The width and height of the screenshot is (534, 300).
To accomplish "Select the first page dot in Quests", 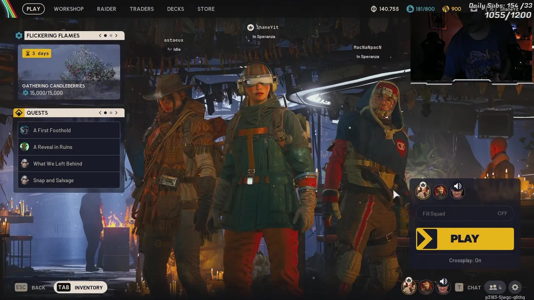I will [x=105, y=113].
